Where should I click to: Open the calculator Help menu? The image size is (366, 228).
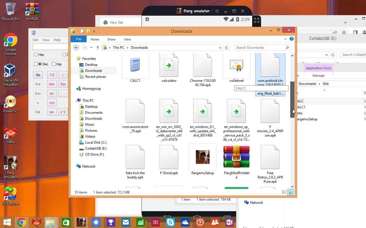(57, 40)
